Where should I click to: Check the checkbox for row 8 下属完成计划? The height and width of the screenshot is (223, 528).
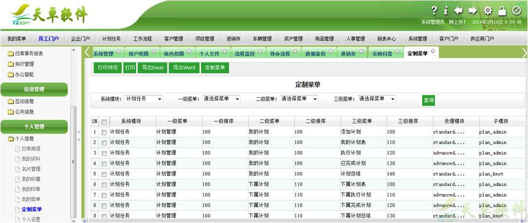point(104,205)
